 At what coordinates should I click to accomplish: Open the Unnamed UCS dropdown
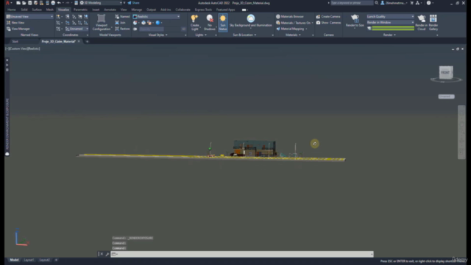coord(77,29)
